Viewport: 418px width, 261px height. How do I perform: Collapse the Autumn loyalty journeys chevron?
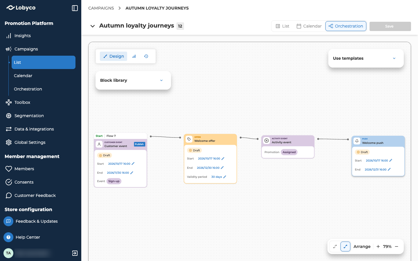tap(93, 26)
